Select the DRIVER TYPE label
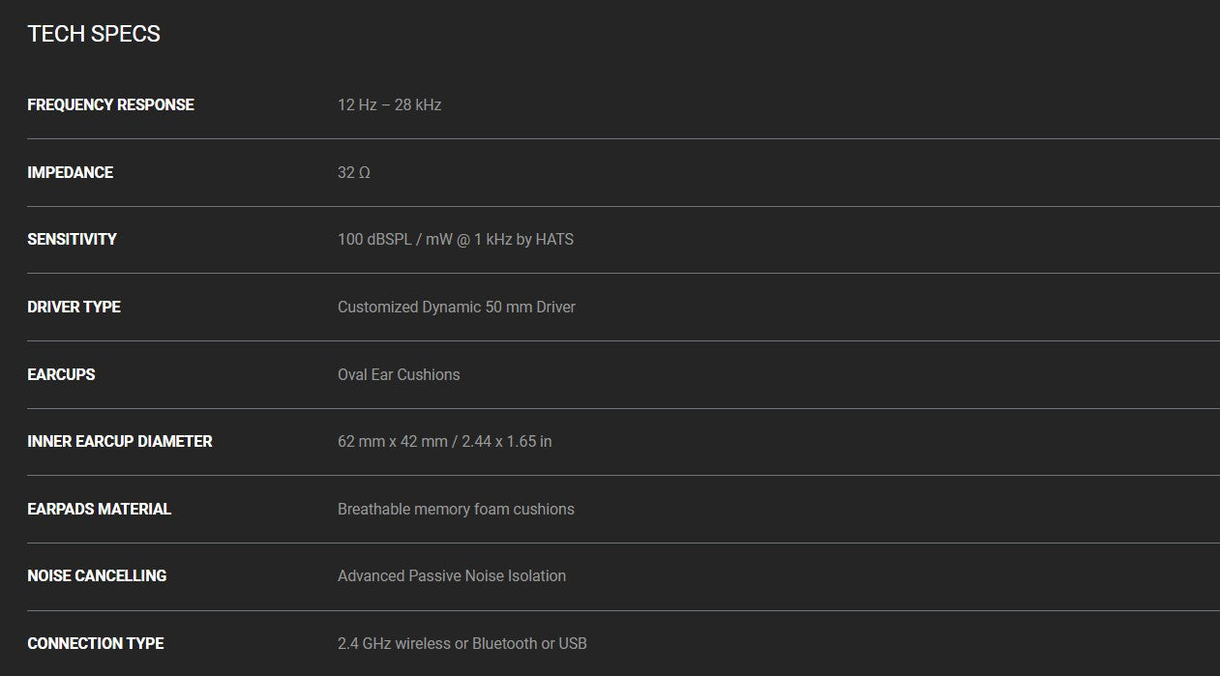This screenshot has height=676, width=1220. (74, 307)
